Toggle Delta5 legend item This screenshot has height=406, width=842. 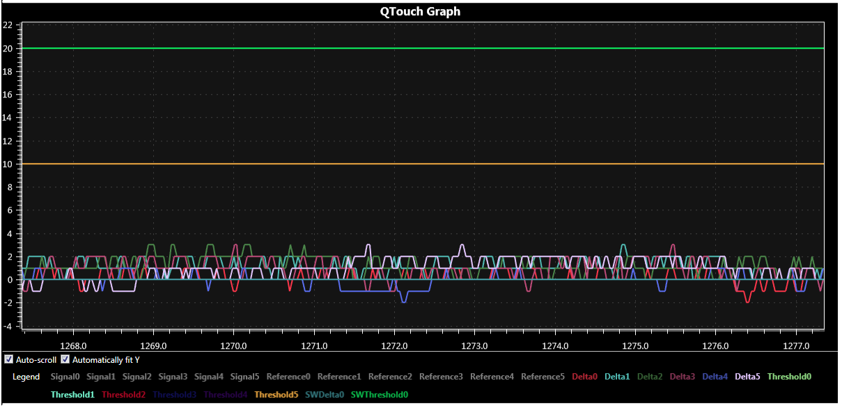point(748,377)
